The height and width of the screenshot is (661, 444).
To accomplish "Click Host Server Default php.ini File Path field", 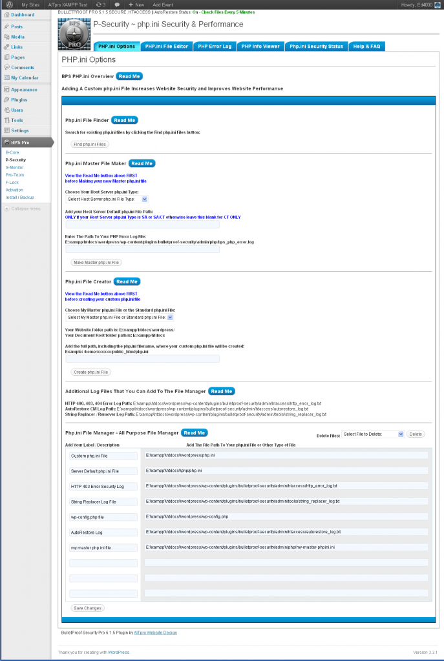I will (142, 225).
